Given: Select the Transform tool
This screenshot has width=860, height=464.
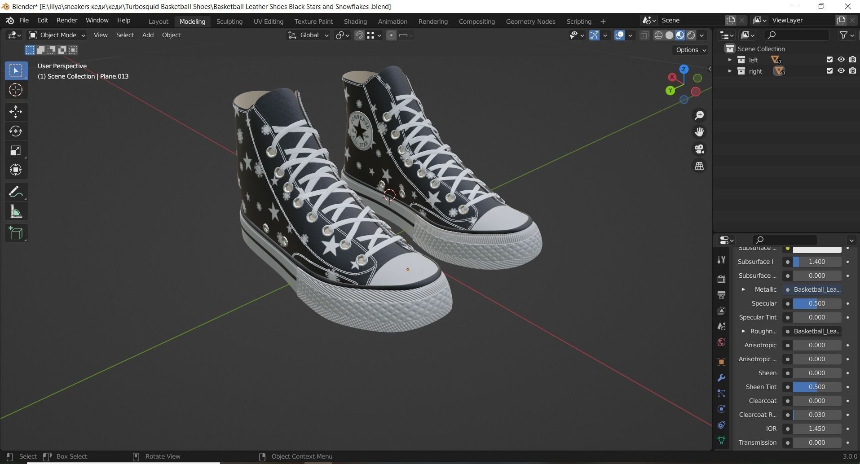Looking at the screenshot, I should [16, 170].
